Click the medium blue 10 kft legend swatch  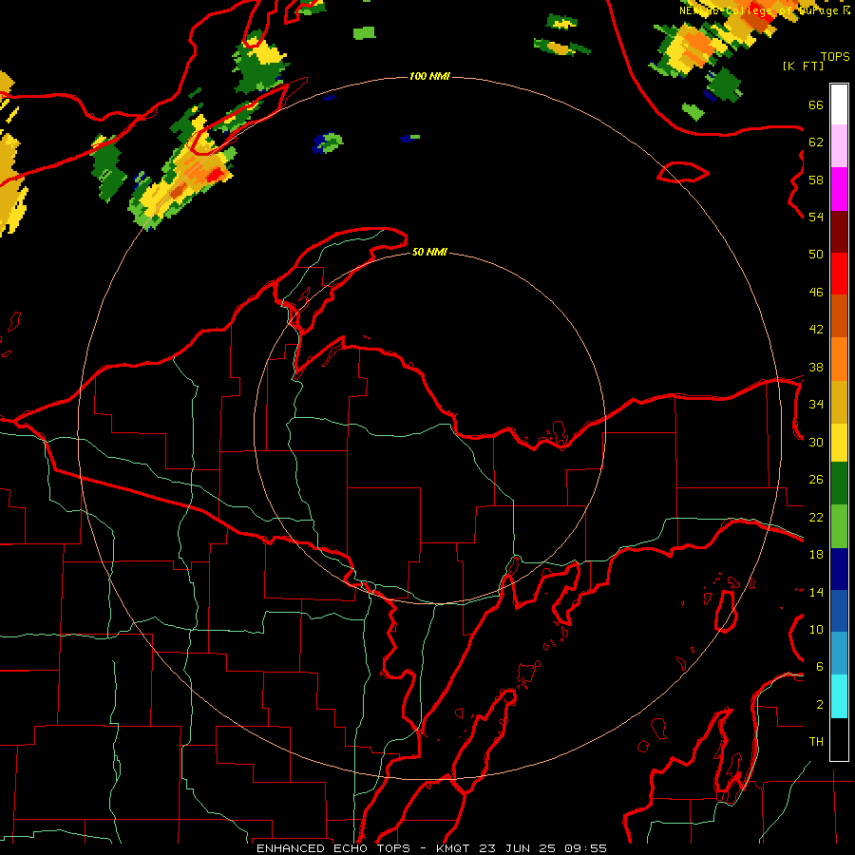tap(839, 611)
